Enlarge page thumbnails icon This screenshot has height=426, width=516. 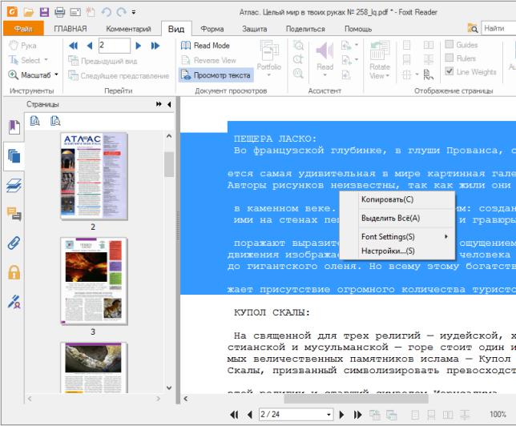pos(35,121)
